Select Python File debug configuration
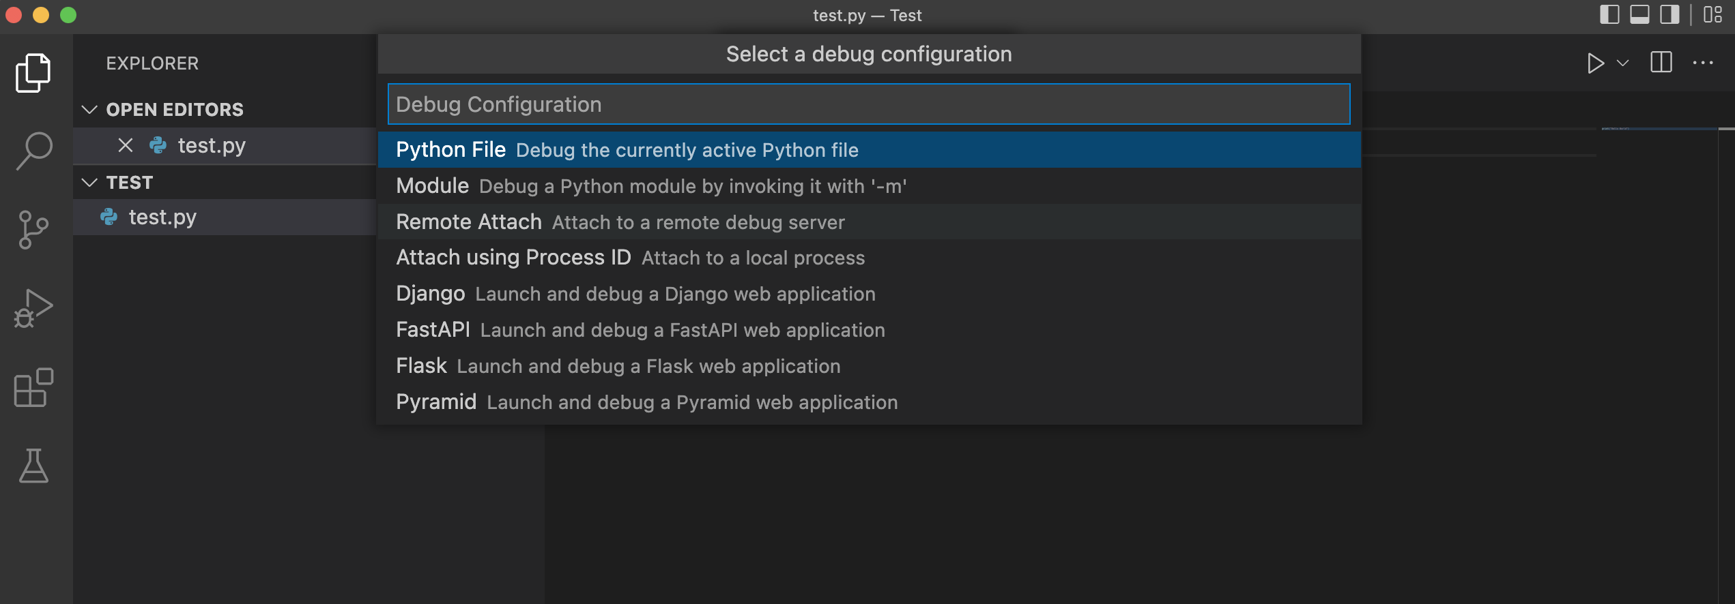 (627, 150)
